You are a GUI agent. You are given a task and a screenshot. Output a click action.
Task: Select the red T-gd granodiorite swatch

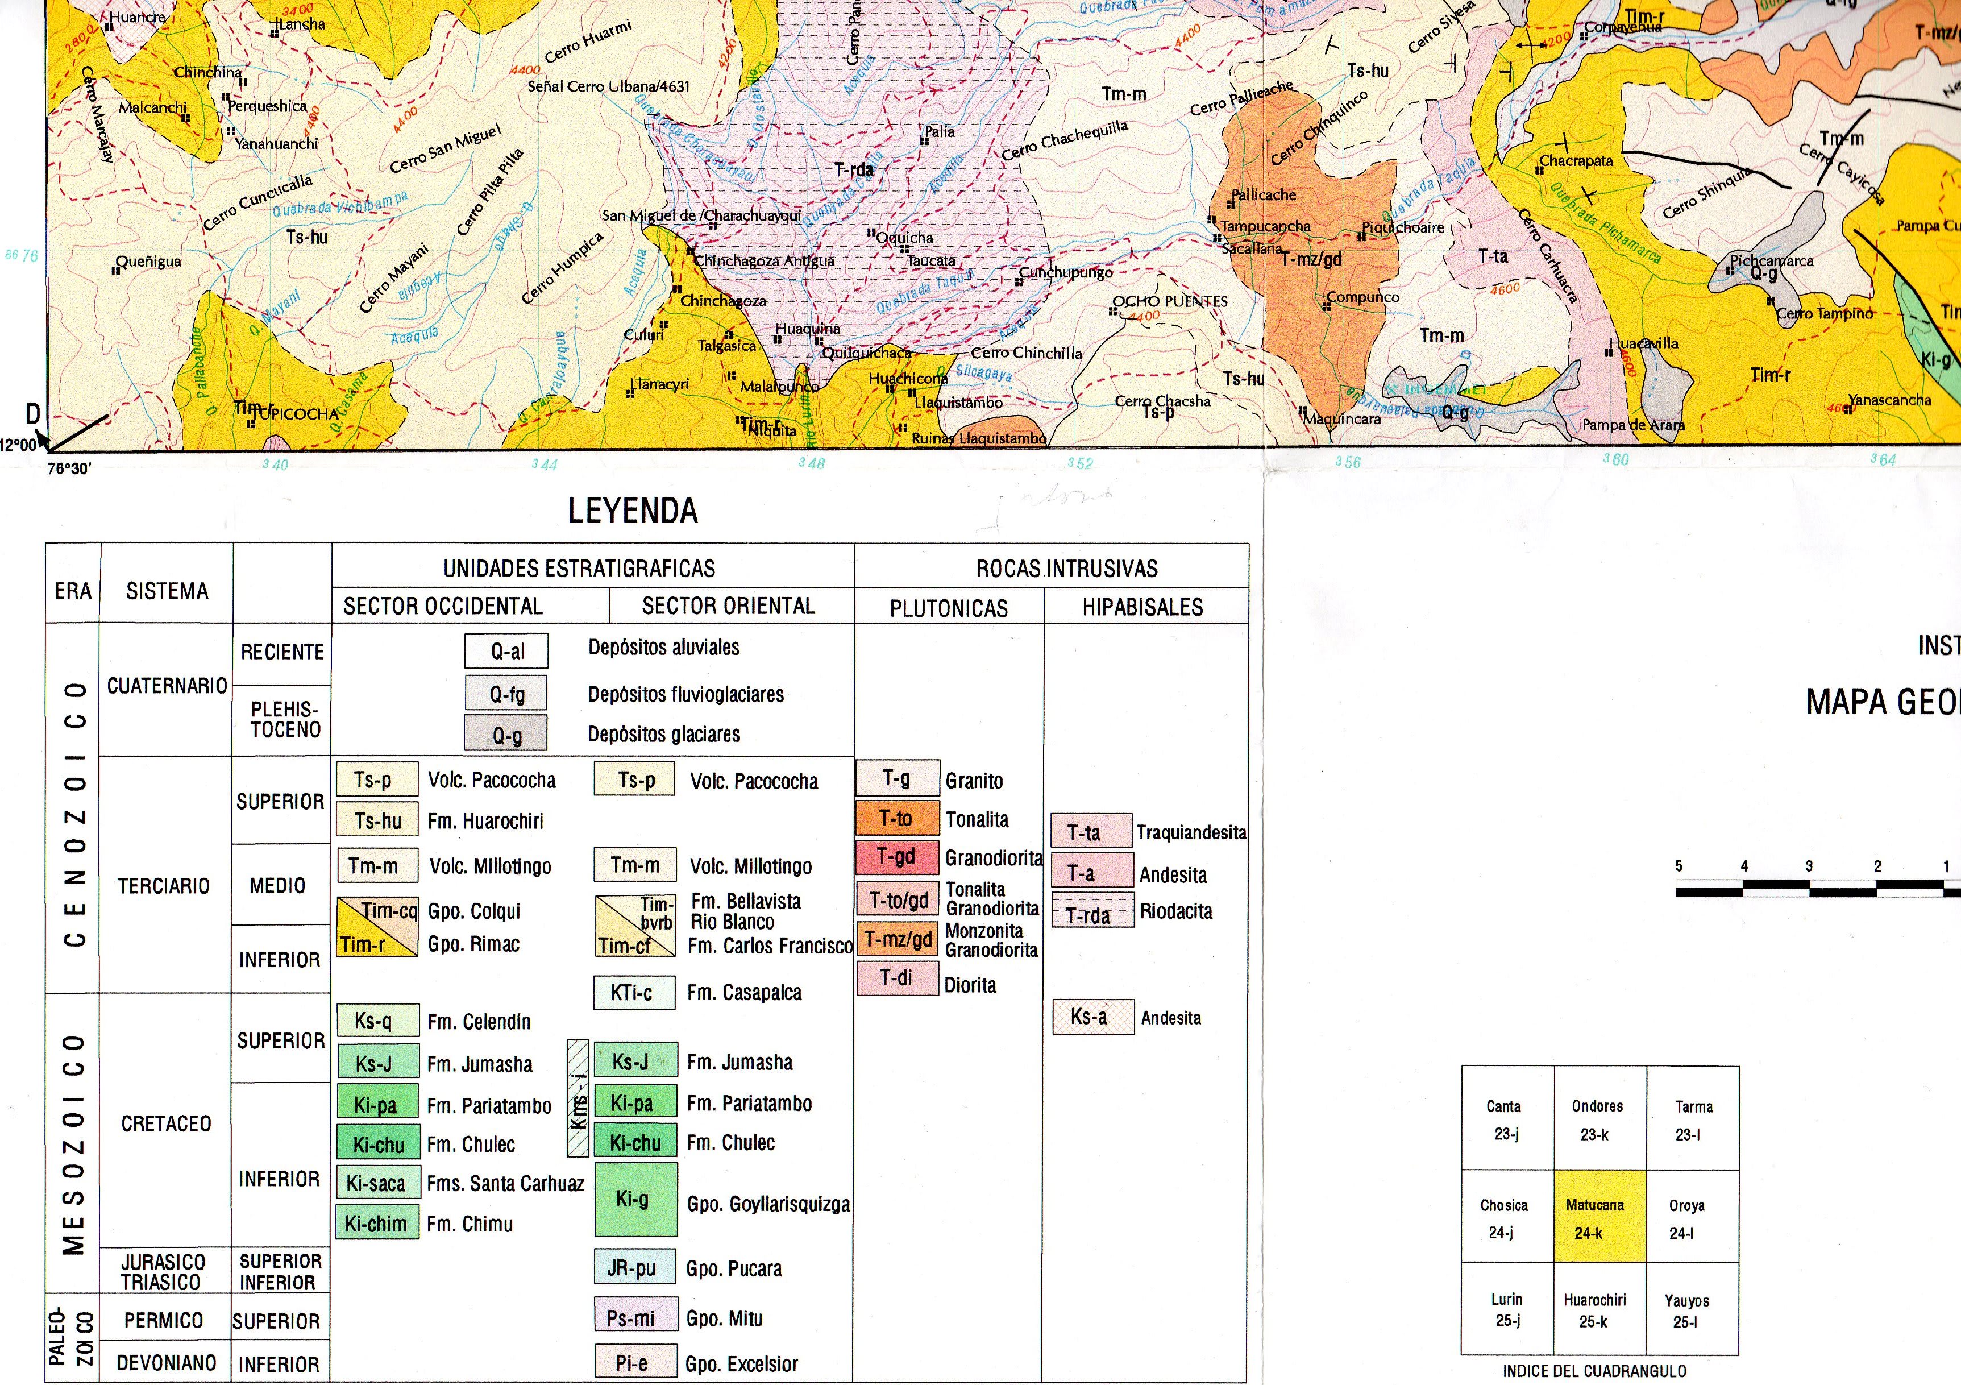point(898,858)
